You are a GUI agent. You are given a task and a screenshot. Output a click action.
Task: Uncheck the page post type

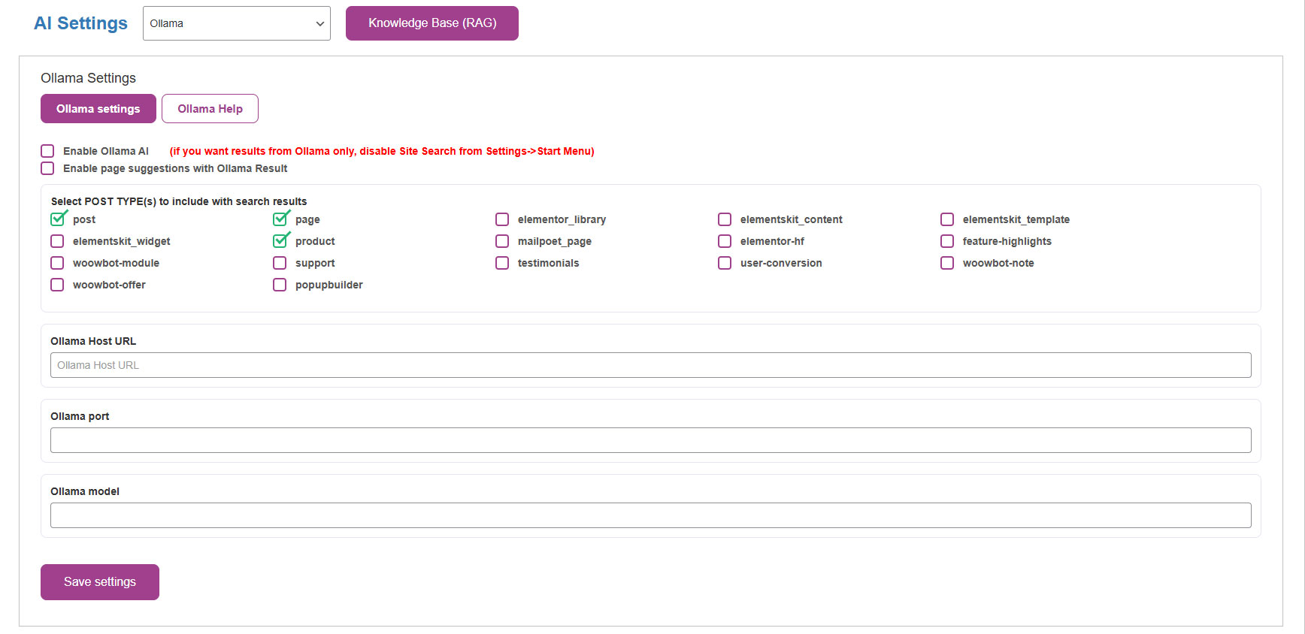[x=280, y=219]
